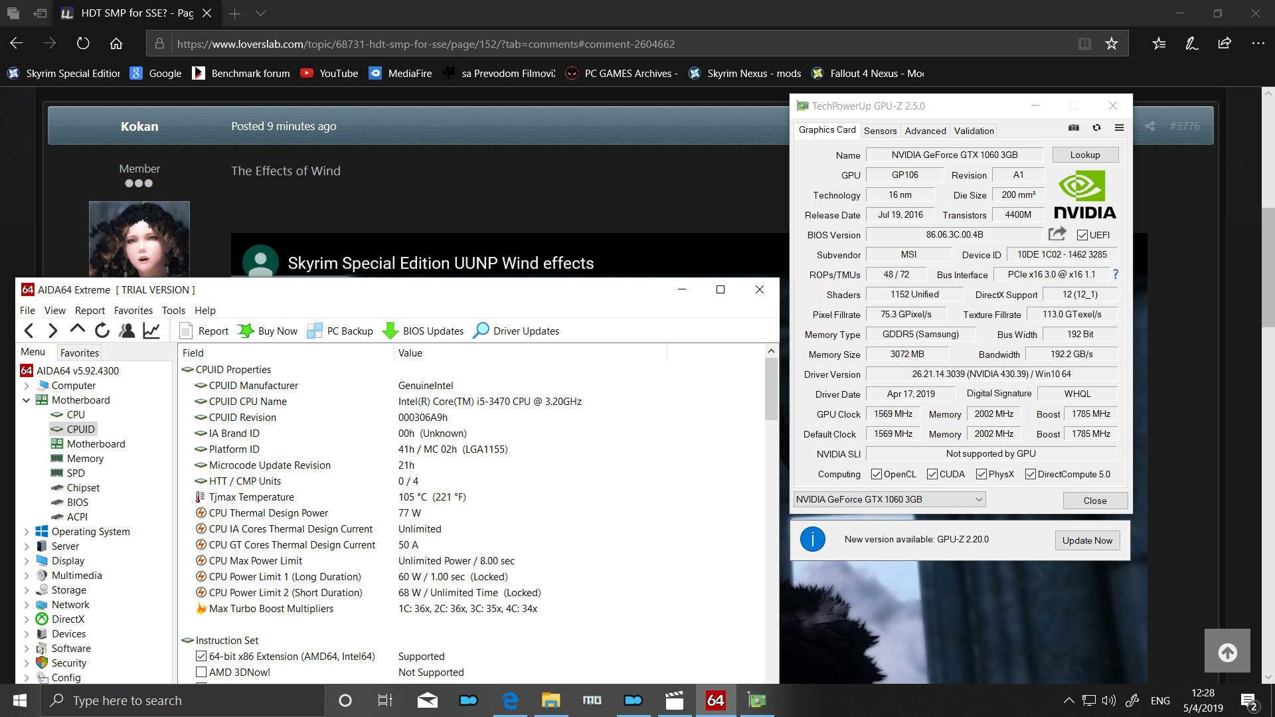Collapse the Motherboard tree node
This screenshot has width=1275, height=717.
point(27,400)
